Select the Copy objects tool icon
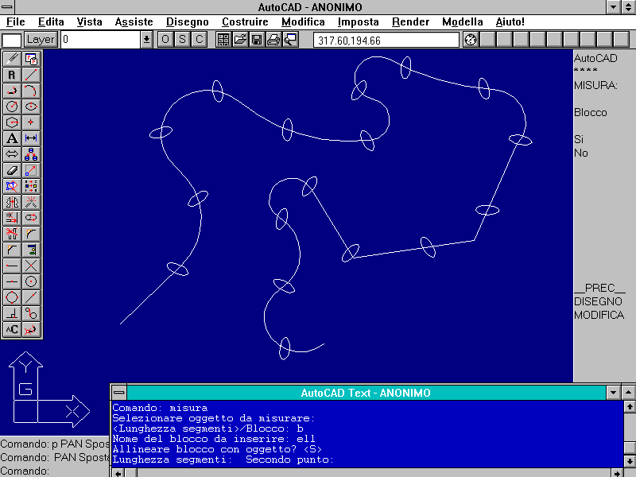 pyautogui.click(x=31, y=154)
